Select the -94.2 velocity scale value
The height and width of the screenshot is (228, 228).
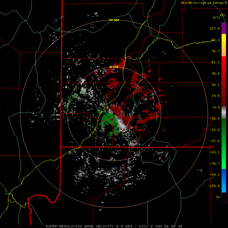(215, 175)
